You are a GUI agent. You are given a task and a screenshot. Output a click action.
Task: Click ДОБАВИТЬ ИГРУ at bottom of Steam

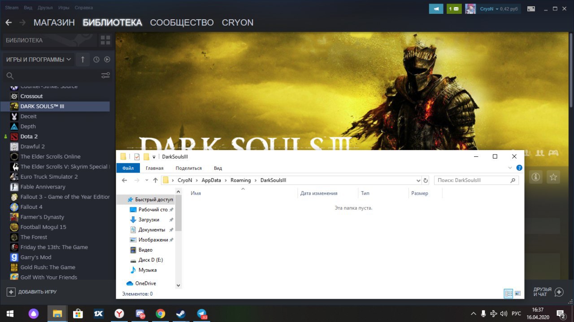coord(32,292)
